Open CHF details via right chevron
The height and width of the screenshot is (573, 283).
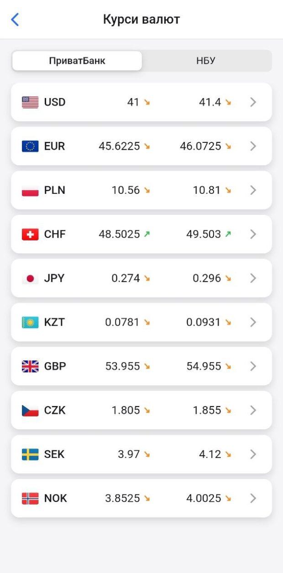click(253, 234)
